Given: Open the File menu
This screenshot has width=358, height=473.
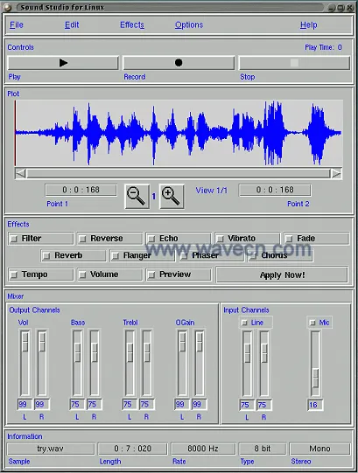Looking at the screenshot, I should coord(17,25).
